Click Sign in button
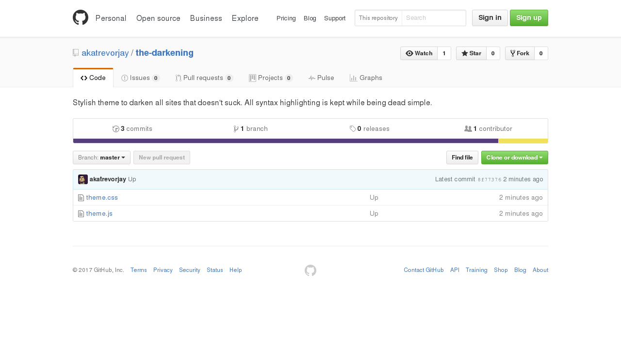The height and width of the screenshot is (349, 621). pos(490,18)
